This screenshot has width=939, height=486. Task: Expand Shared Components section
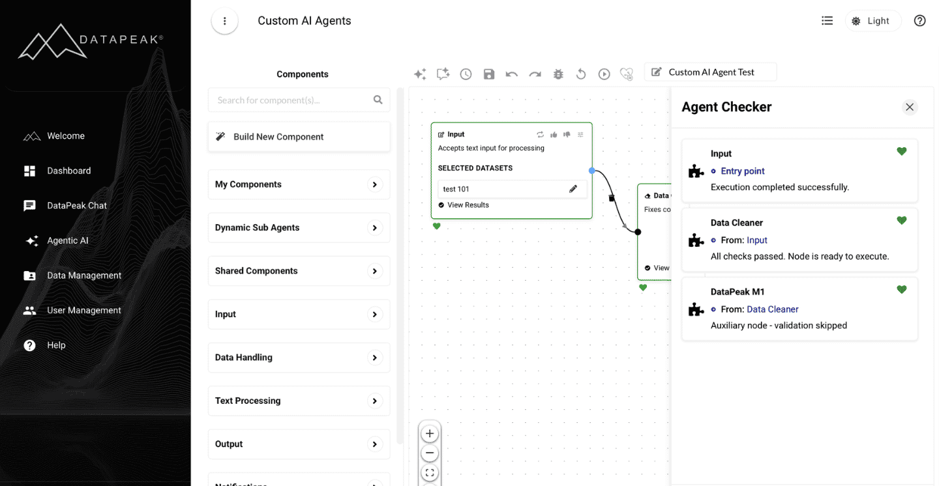click(x=299, y=271)
